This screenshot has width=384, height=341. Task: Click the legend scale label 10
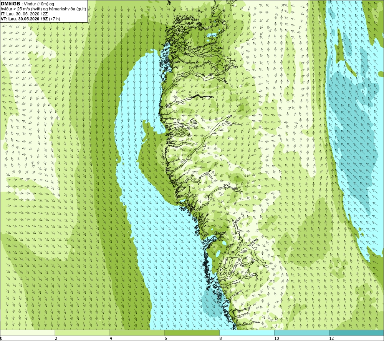[x=276, y=338]
